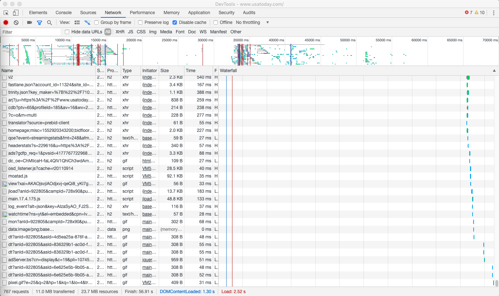
Task: Clear the network log
Action: coord(16,22)
